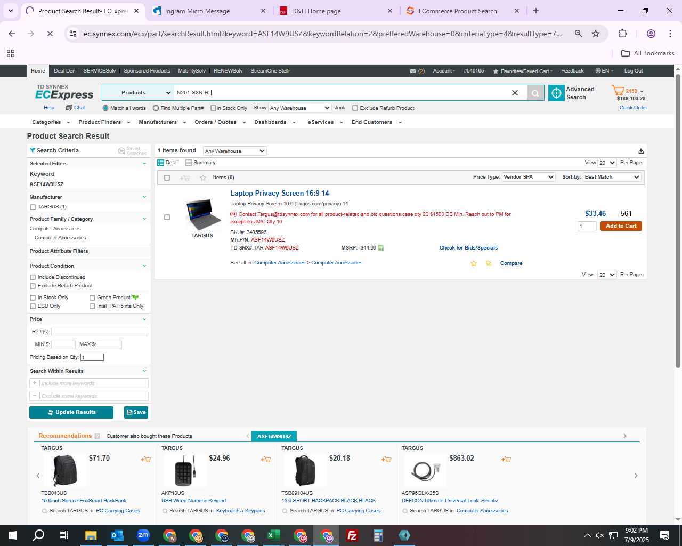Screen dimensions: 682x546
Task: Open the Excel icon in the taskbar
Action: (274, 535)
